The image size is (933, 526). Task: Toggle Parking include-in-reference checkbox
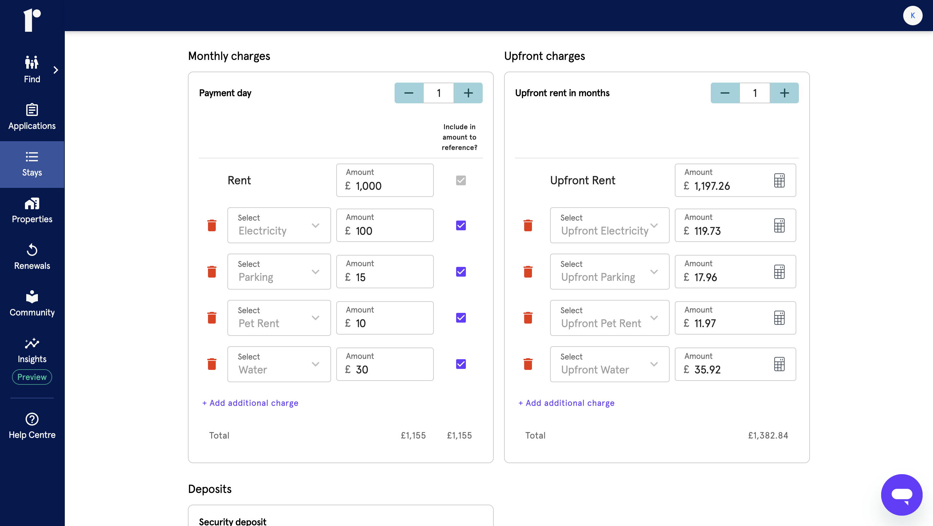click(x=461, y=271)
